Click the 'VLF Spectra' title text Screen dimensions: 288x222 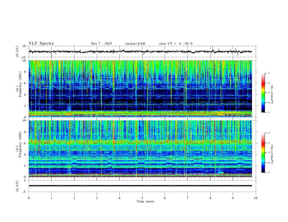41,44
